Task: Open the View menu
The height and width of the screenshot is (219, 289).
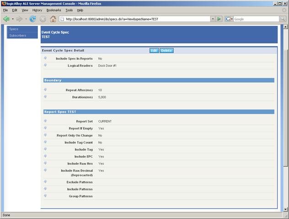Action: click(25, 10)
